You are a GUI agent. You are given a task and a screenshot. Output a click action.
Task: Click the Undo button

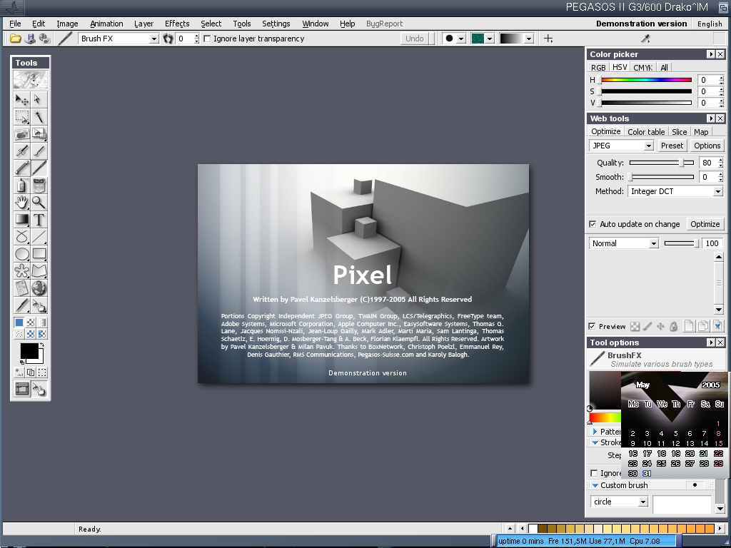click(x=415, y=39)
